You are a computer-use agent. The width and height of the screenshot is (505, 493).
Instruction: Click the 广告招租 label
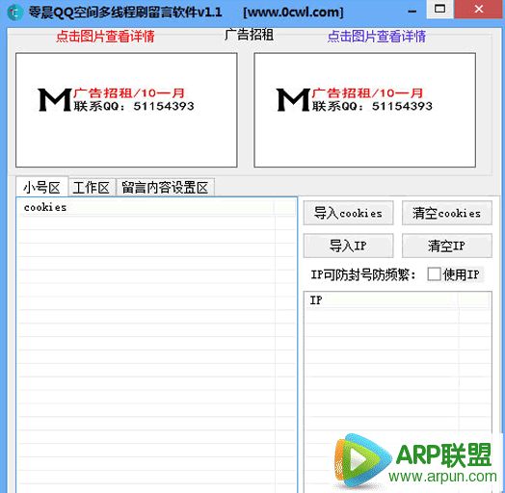pyautogui.click(x=249, y=35)
